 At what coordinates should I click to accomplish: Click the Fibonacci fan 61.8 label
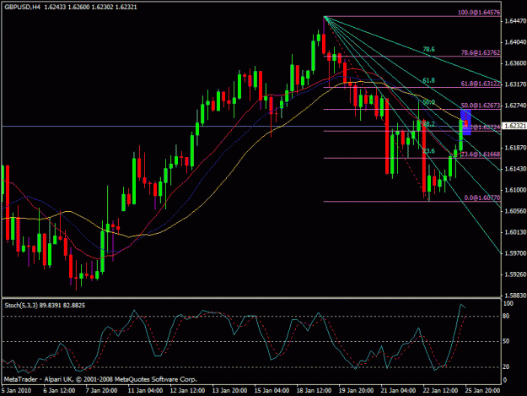click(x=428, y=80)
